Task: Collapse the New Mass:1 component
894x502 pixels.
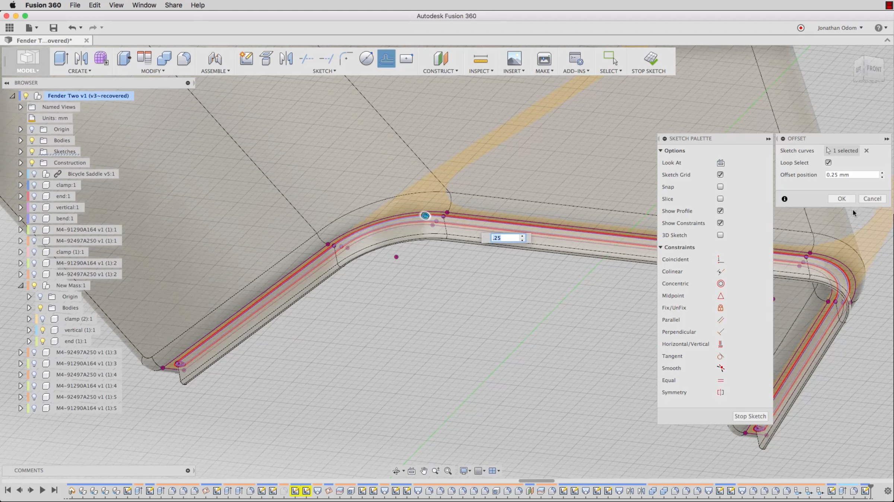Action: [x=20, y=286]
